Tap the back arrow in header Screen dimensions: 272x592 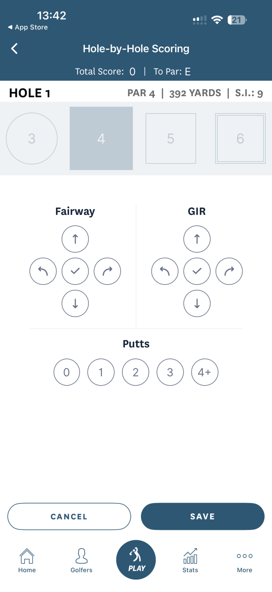point(14,49)
